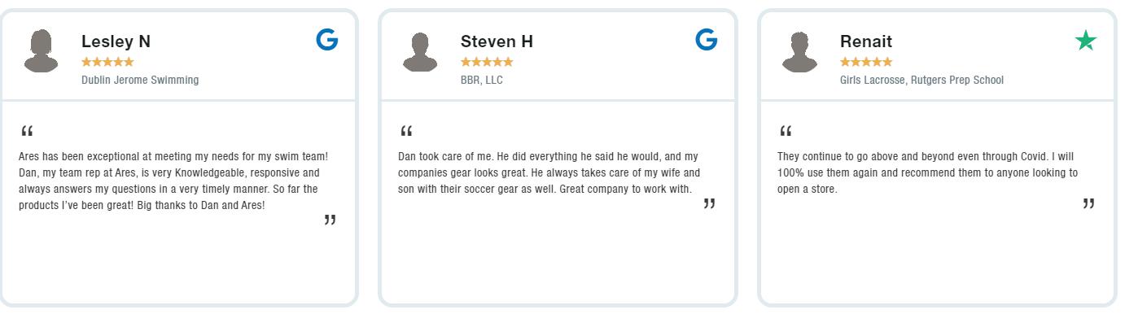This screenshot has width=1125, height=314.
Task: Click the five-star rating under Steven H
Action: (487, 62)
